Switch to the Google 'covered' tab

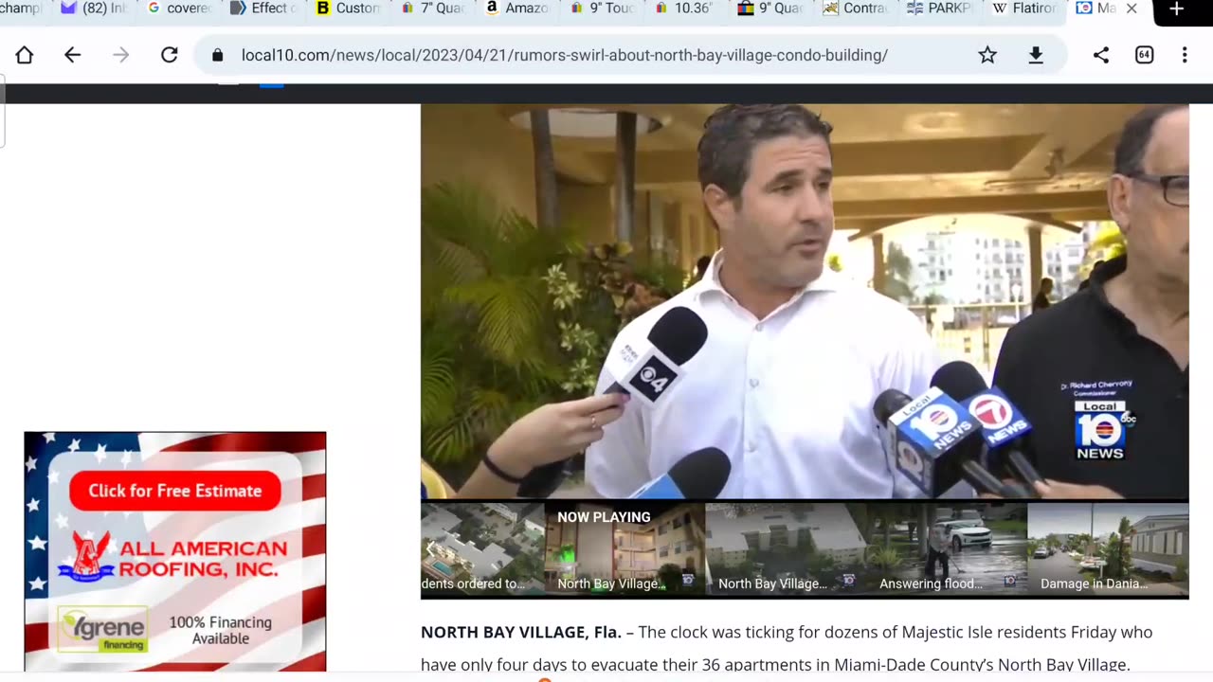(x=179, y=9)
